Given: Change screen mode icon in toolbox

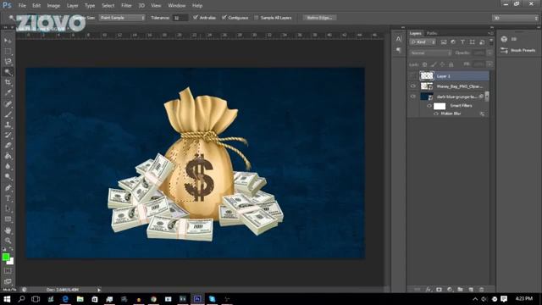Looking at the screenshot, I should pos(8,281).
